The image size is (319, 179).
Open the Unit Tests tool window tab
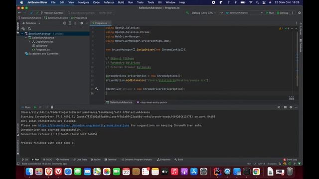(80, 160)
